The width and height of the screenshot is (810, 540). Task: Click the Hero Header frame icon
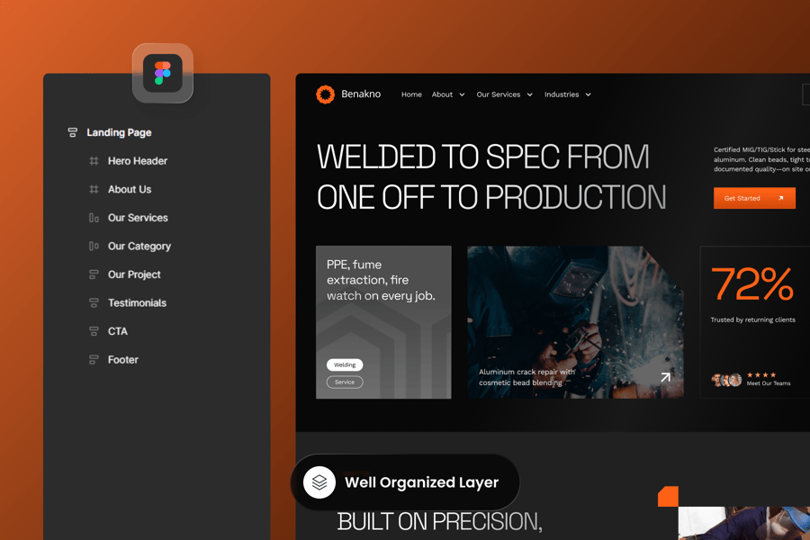(94, 161)
